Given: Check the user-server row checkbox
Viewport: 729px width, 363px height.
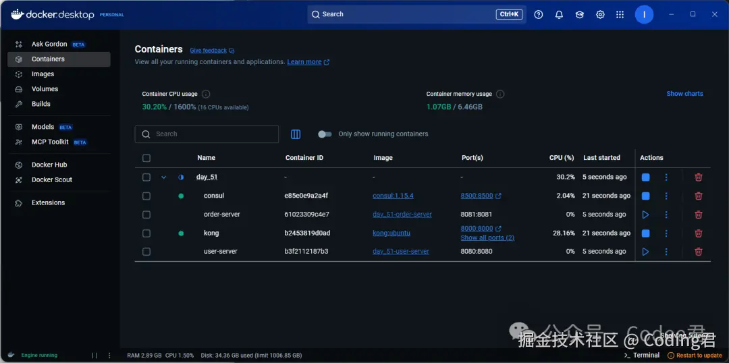Looking at the screenshot, I should pos(146,252).
